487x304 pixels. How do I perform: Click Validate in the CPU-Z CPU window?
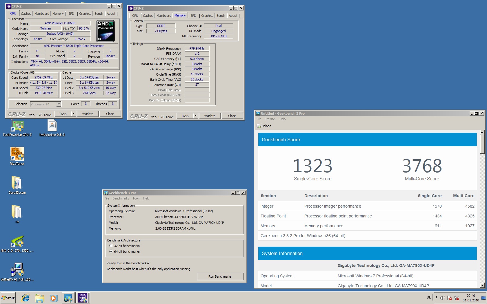pos(88,114)
